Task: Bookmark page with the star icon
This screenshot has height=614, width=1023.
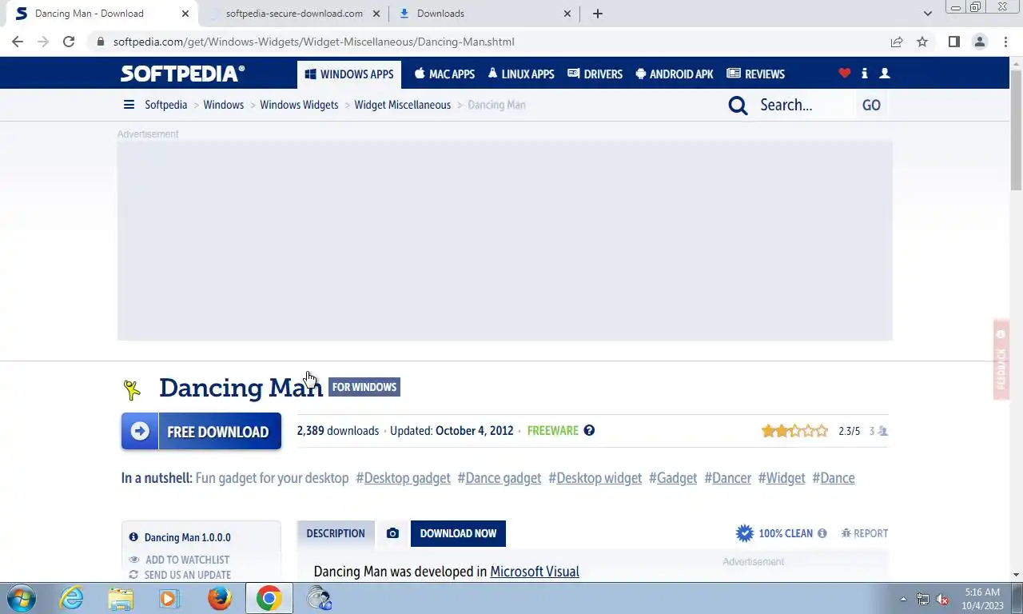Action: (922, 42)
